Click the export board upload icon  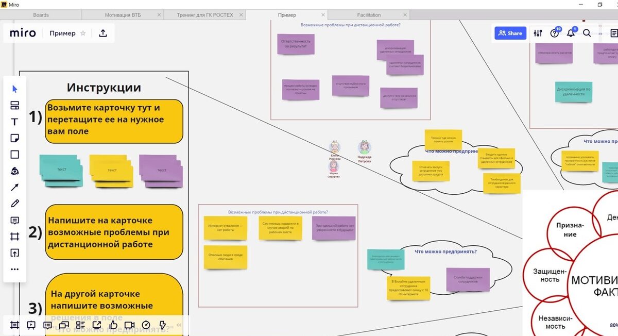tap(103, 33)
